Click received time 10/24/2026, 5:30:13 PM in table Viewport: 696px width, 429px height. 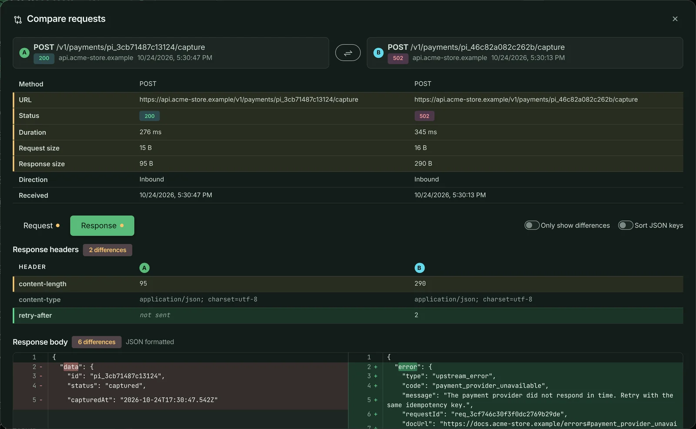[450, 195]
